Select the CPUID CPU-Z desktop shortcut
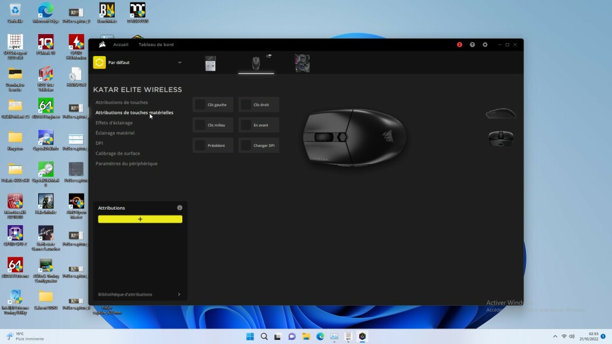 (x=15, y=236)
